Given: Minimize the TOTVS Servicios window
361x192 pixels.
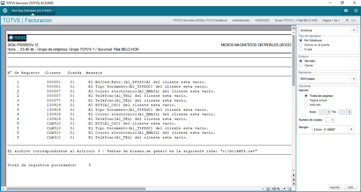Looking at the screenshot, I should click(x=330, y=3).
